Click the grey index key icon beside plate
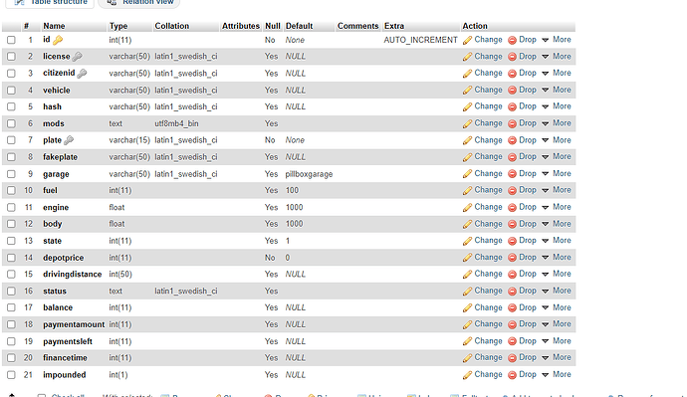Screen dimensions: 687x397 point(69,140)
